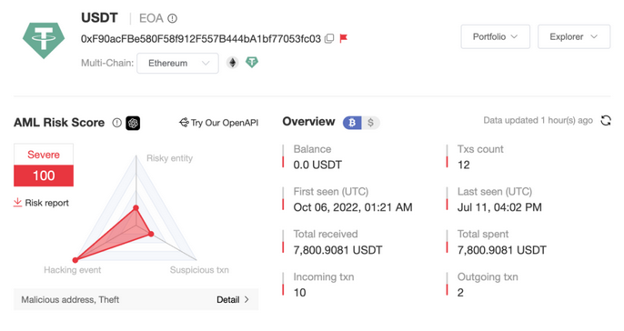The image size is (624, 331).
Task: Click the Severe 100 risk score badge
Action: pos(44,165)
